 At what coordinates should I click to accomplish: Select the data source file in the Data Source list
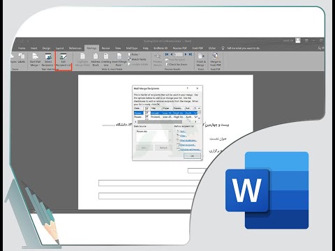pos(142,132)
